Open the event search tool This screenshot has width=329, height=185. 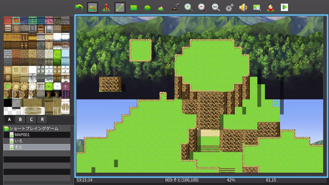(257, 8)
